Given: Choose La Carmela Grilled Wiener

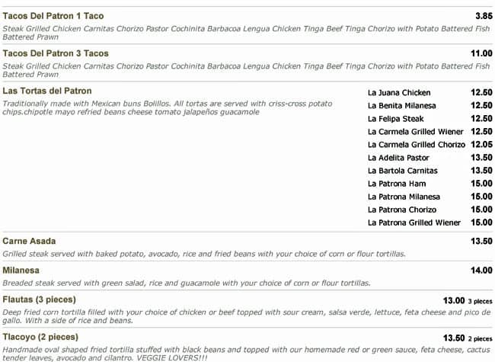Looking at the screenshot, I should [x=415, y=132].
